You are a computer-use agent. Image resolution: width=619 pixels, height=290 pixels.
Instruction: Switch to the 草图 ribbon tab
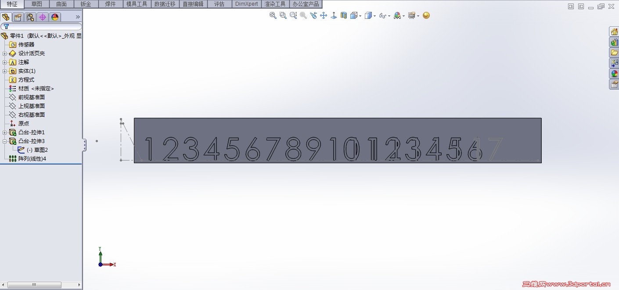pos(37,4)
